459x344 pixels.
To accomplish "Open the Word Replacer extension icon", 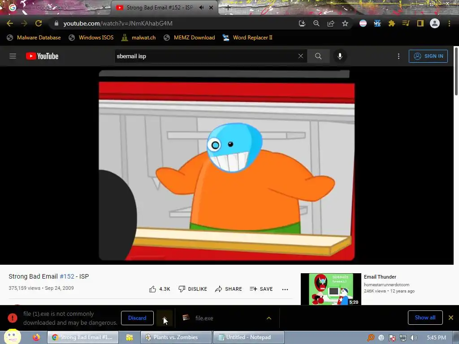I will pyautogui.click(x=377, y=23).
